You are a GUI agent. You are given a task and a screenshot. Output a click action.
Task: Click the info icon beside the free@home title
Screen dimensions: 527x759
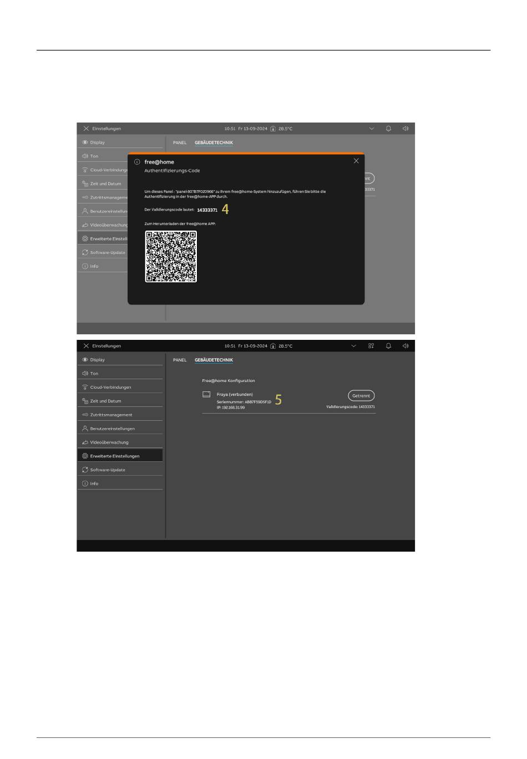click(x=137, y=162)
